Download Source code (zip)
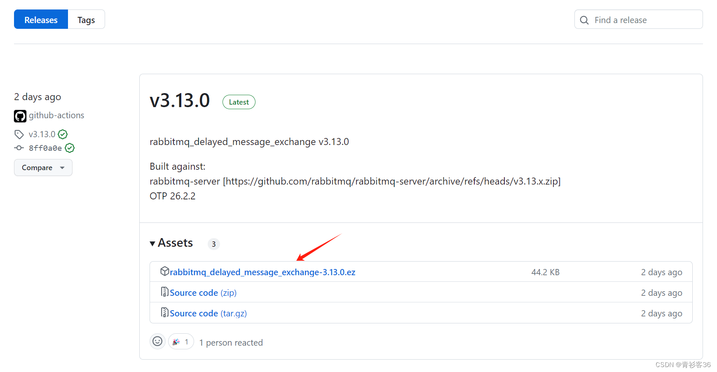This screenshot has width=717, height=372. pos(203,293)
